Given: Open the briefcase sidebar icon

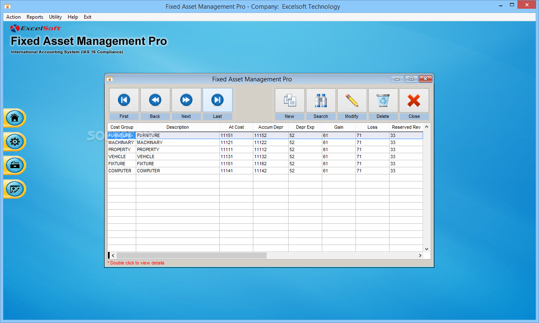Looking at the screenshot, I should tap(15, 165).
